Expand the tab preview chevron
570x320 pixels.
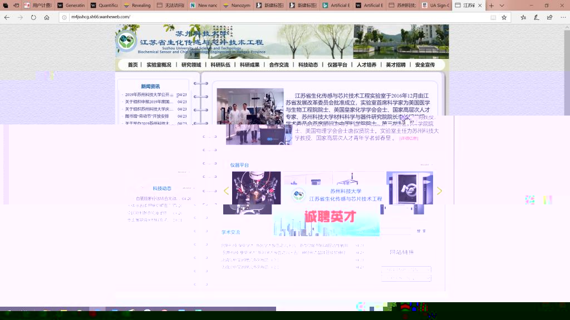tap(502, 6)
